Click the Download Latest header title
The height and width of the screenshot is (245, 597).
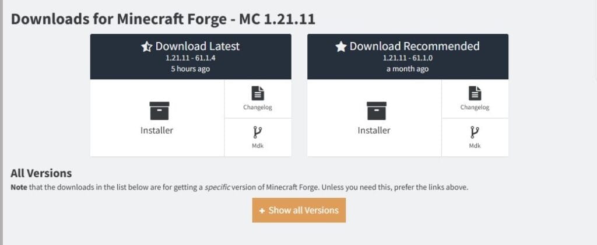(198, 46)
